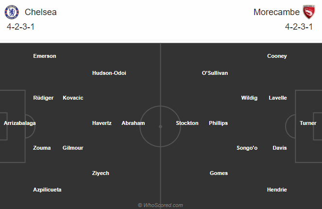Click the Chelsea club crest icon

pos(12,12)
